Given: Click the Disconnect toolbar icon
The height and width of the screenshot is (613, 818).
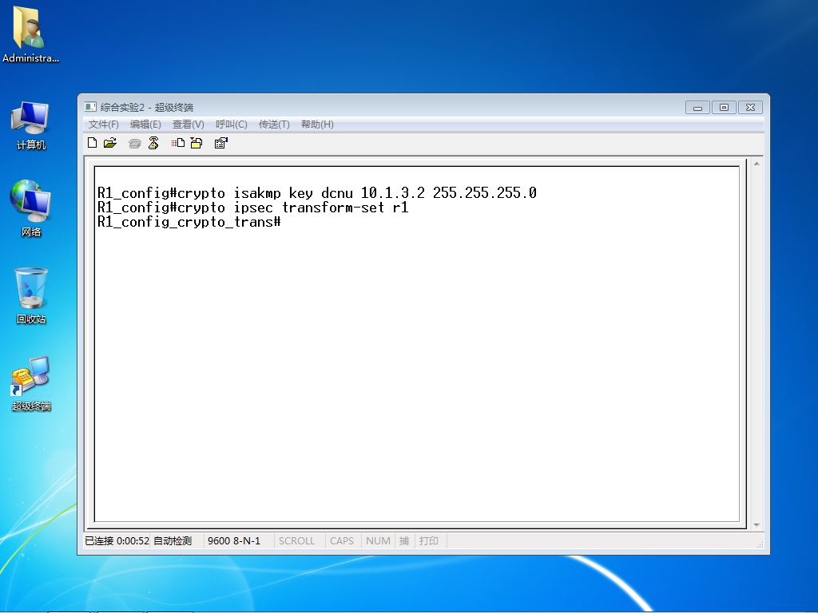Looking at the screenshot, I should point(153,143).
